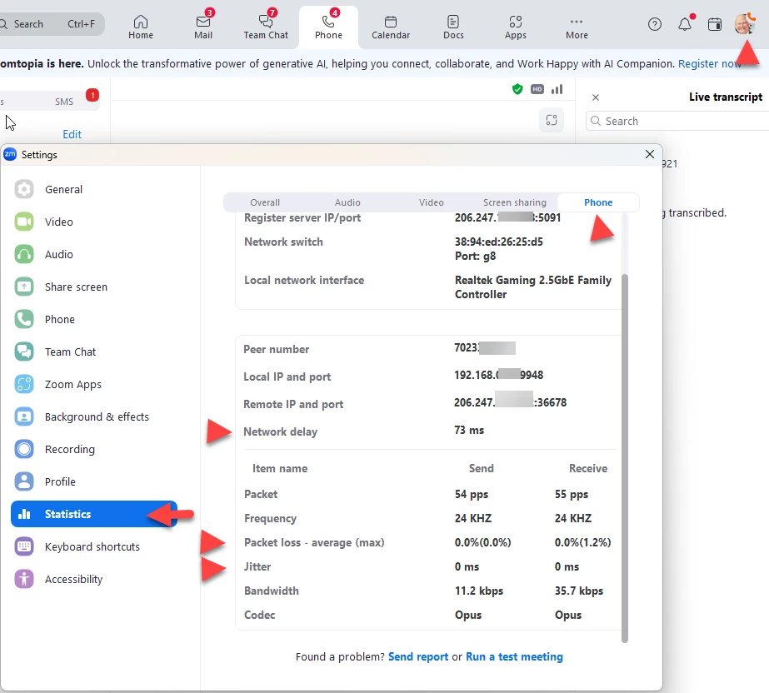Click the statistics panel vertical scrollbar
The image size is (769, 693).
(x=624, y=458)
